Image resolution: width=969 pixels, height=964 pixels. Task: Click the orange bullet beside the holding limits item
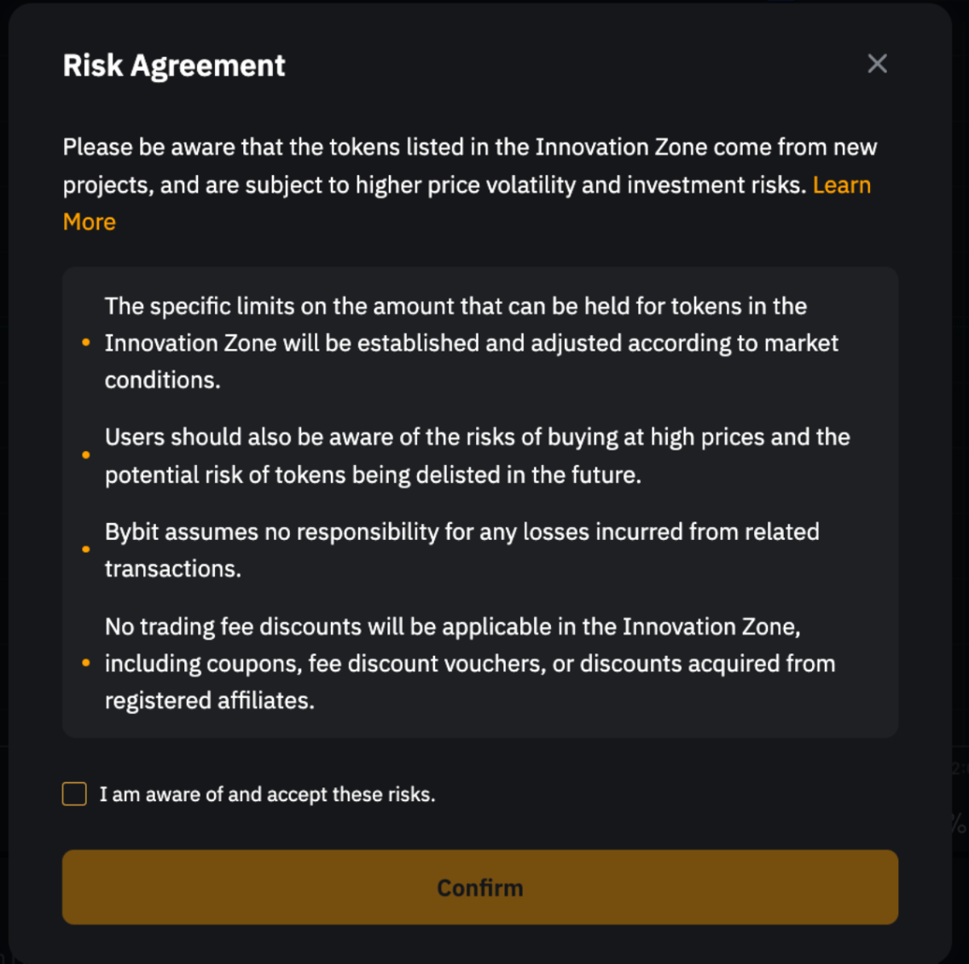[86, 343]
